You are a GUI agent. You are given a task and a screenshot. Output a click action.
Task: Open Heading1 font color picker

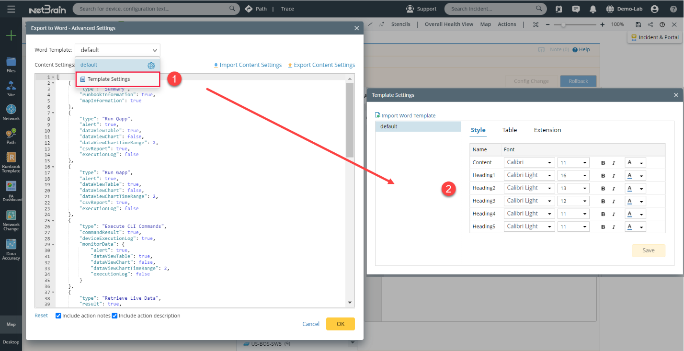coord(635,176)
